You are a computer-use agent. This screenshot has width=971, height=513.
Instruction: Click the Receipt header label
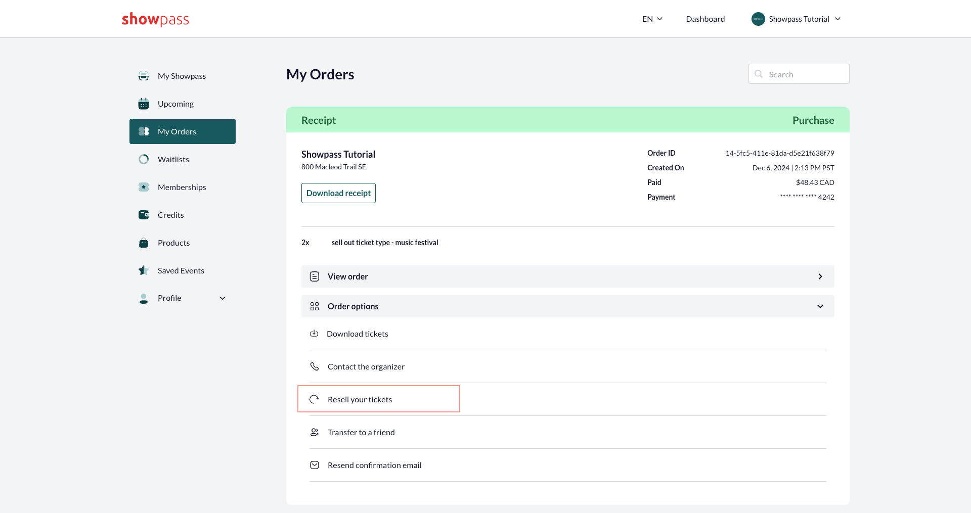pos(319,120)
